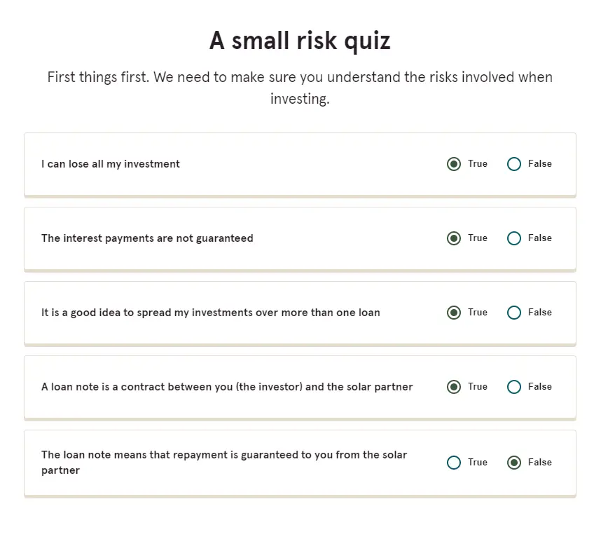Image resolution: width=608 pixels, height=539 pixels.
Task: Pick False for loan note contract statement
Action: click(513, 387)
